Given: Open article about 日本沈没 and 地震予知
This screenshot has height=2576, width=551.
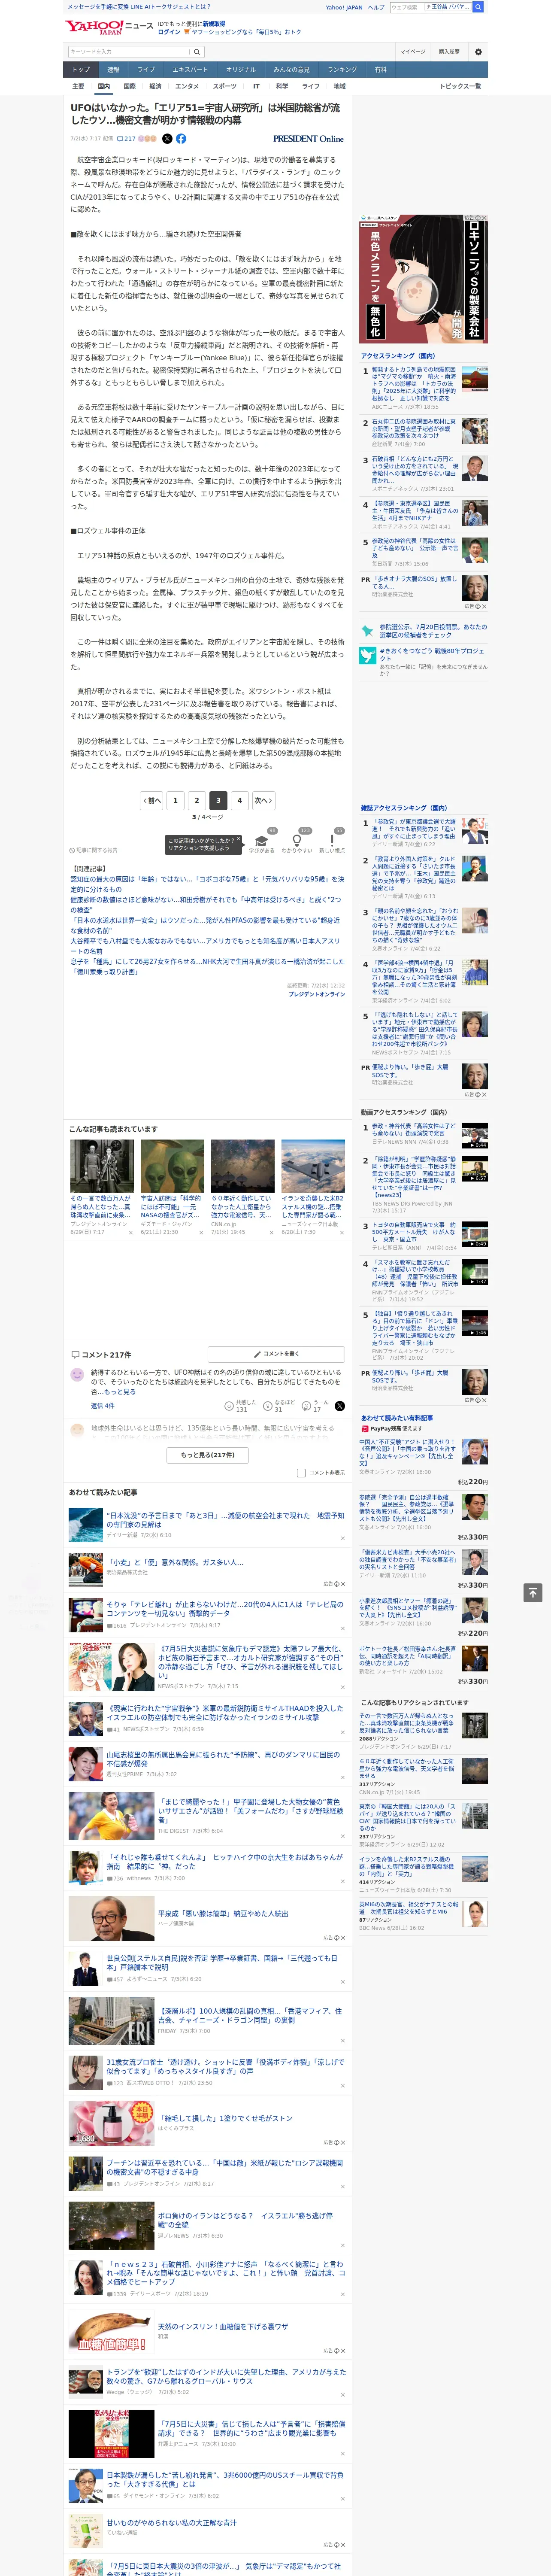Looking at the screenshot, I should pos(225,1520).
